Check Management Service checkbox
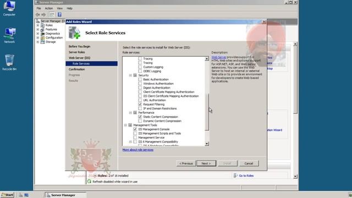352x198 pixels. point(135,137)
